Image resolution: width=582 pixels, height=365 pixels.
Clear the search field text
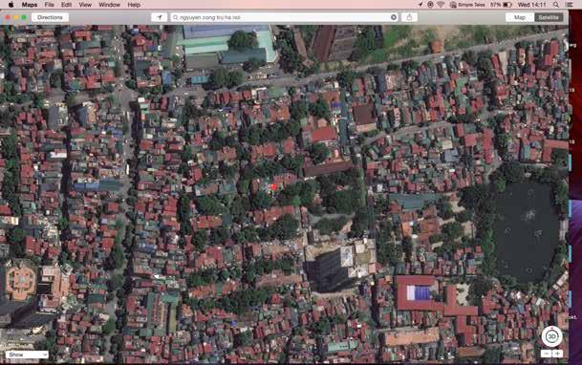tap(394, 17)
